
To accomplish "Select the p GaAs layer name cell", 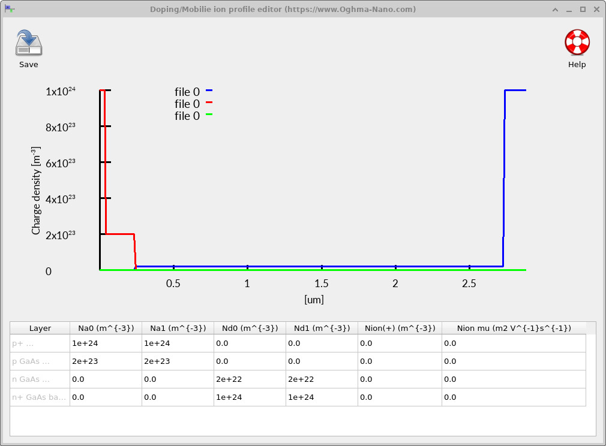I will 40,361.
